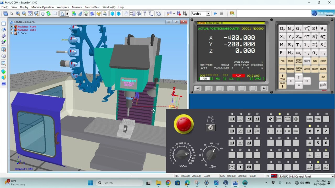Click the red record disk toolbar icon

[179, 14]
